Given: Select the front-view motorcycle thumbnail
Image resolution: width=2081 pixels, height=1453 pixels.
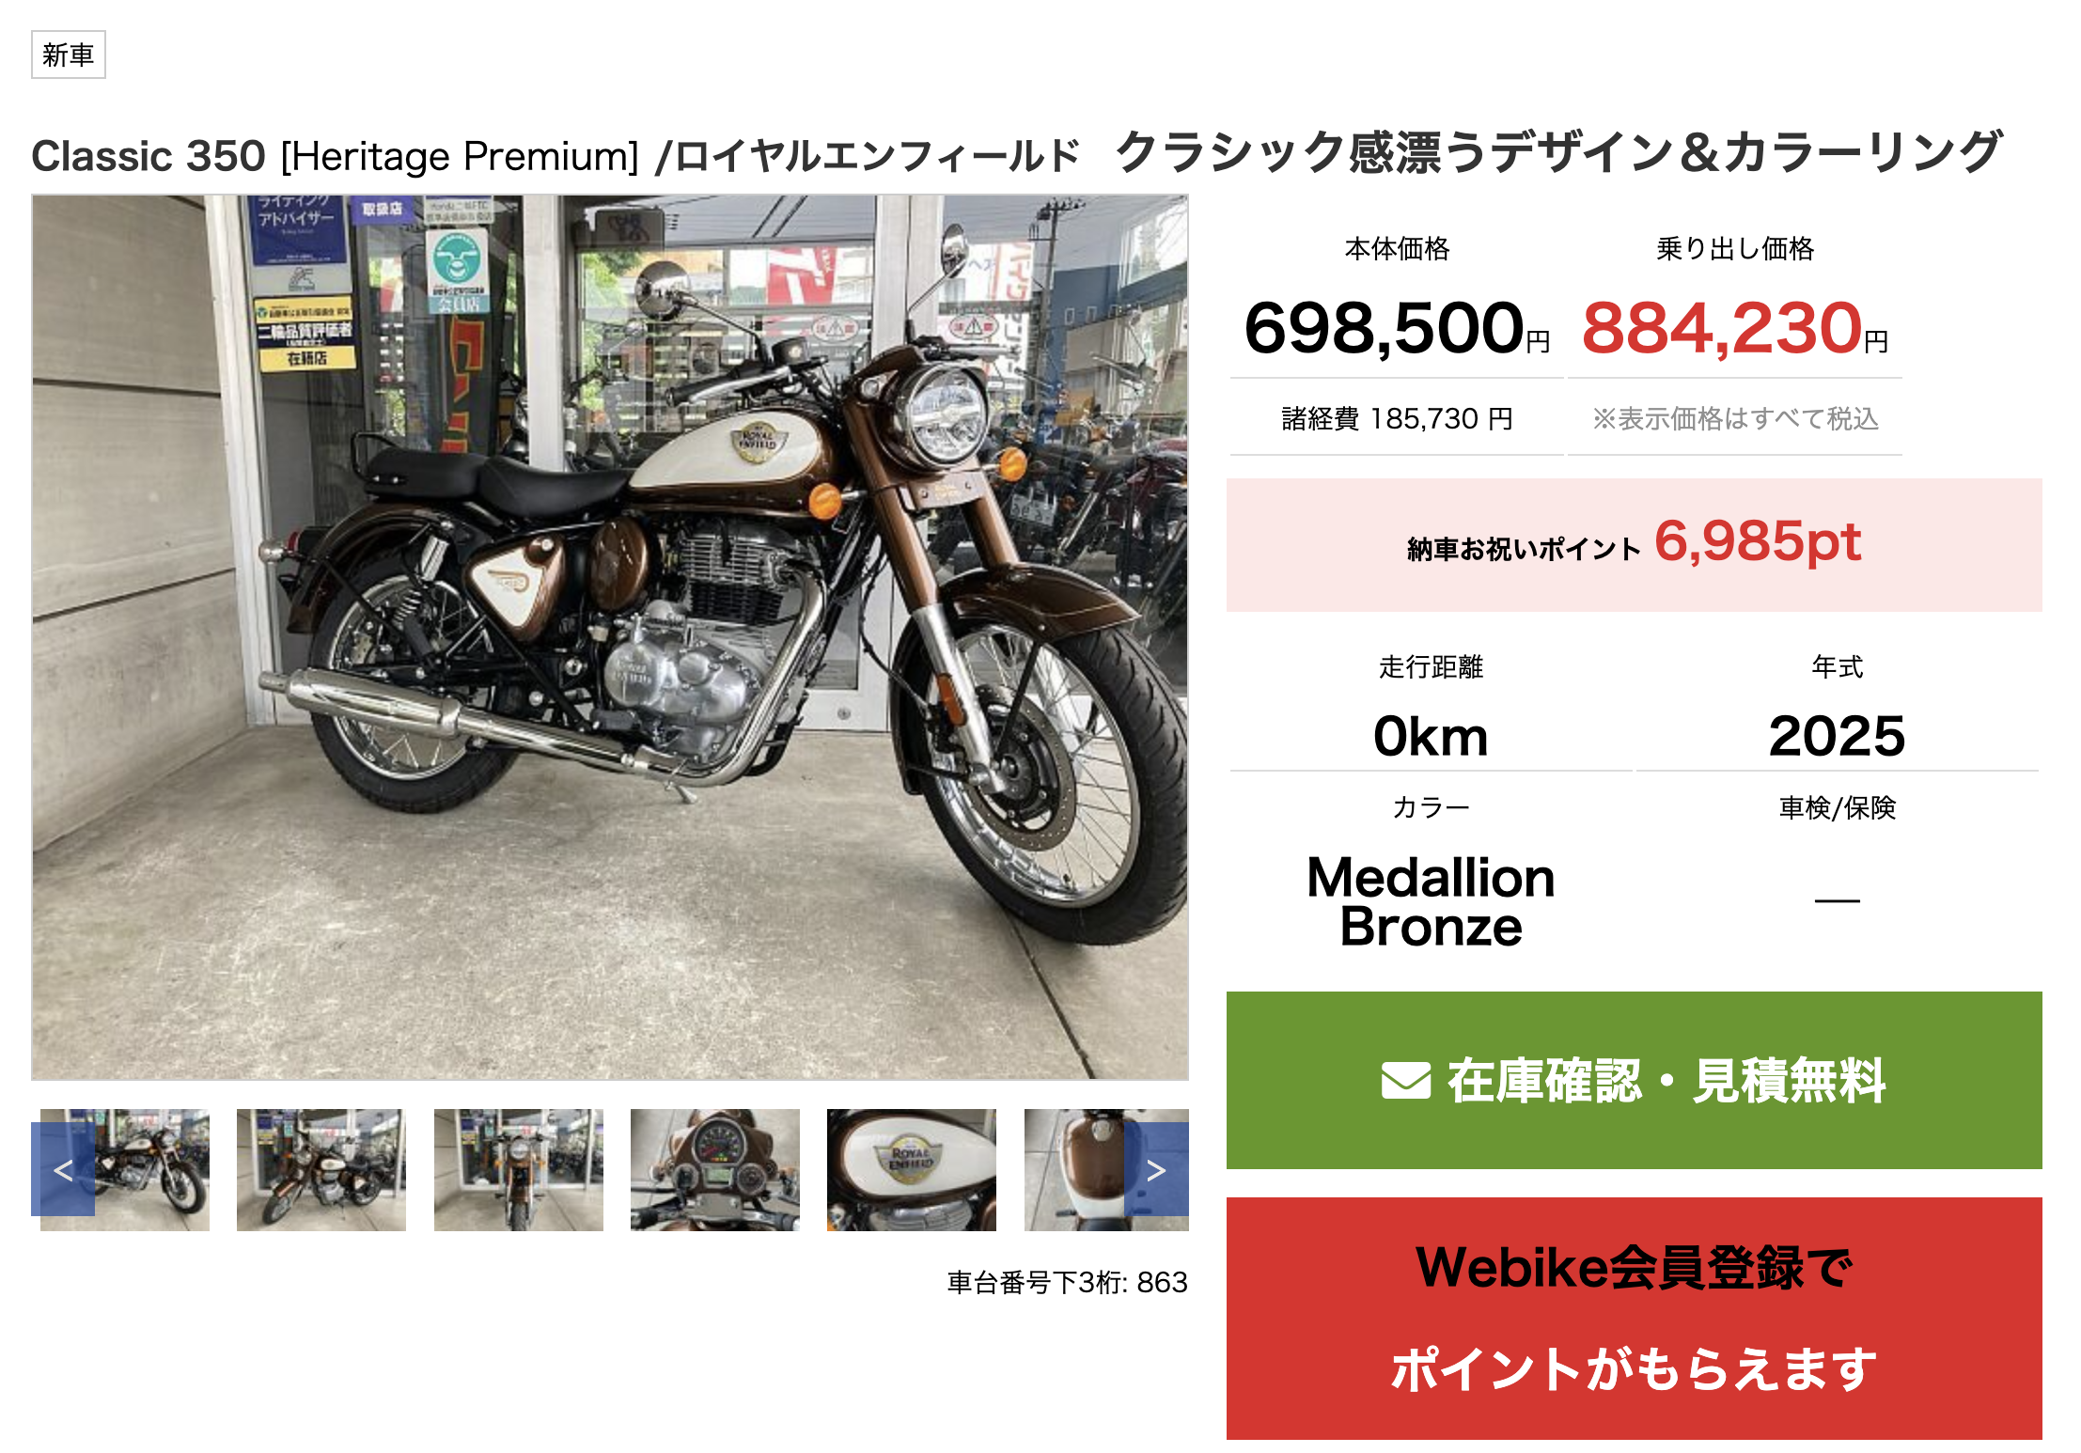Looking at the screenshot, I should (x=518, y=1169).
